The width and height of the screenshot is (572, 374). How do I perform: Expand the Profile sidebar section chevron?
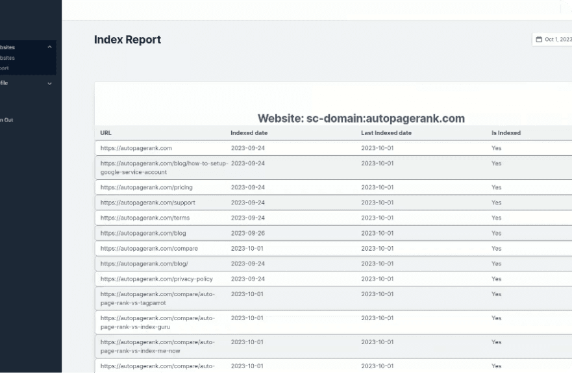point(50,83)
